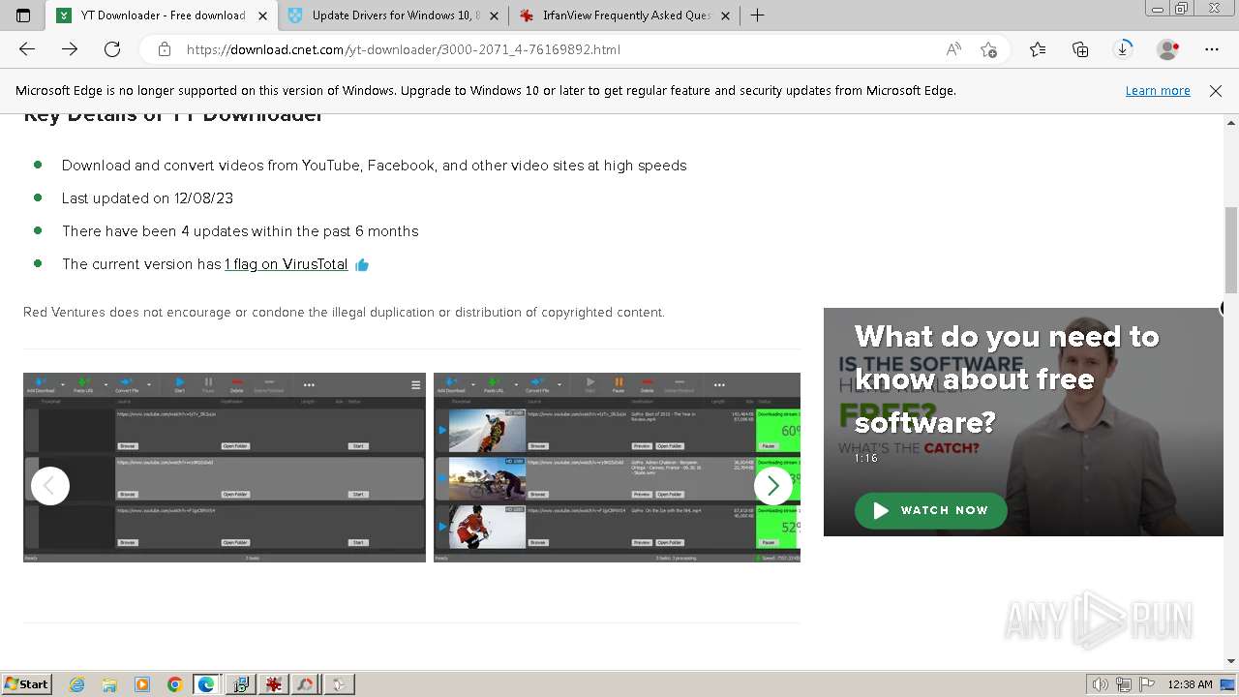Image resolution: width=1239 pixels, height=697 pixels.
Task: Click the 4 updates within past 6 months text
Action: click(x=240, y=231)
